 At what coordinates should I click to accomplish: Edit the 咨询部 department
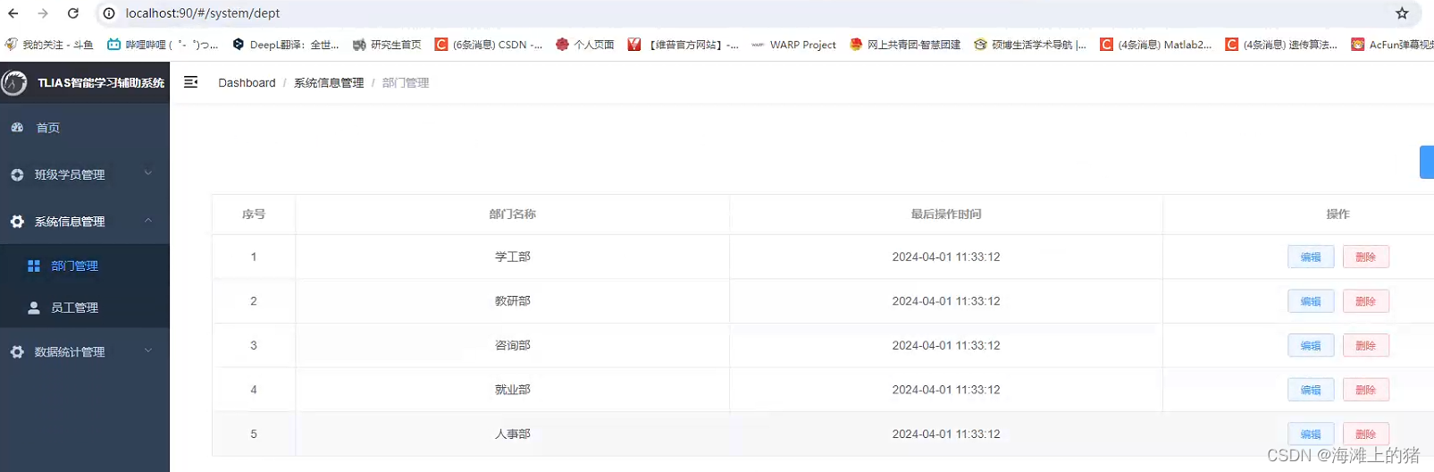pos(1311,345)
